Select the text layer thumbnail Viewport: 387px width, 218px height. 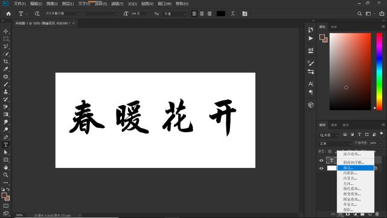coord(331,160)
